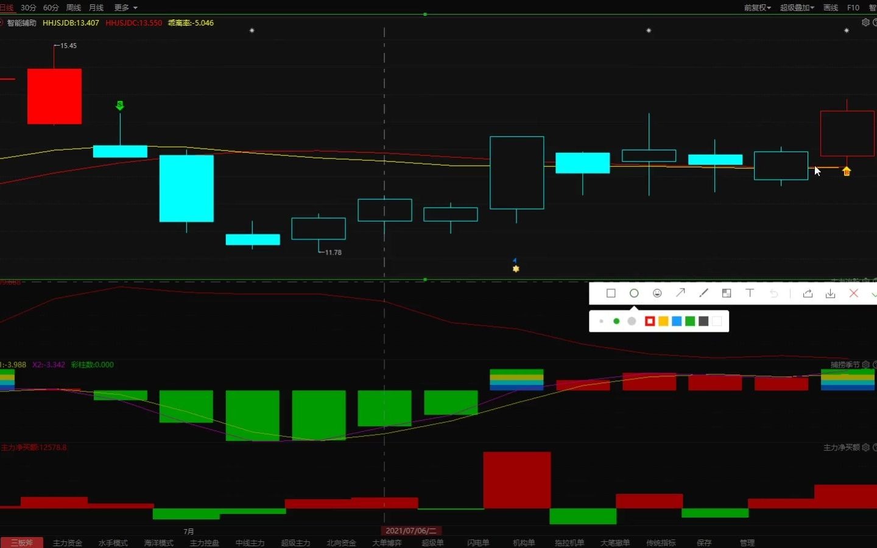Select the 三板斧 indicator tab
The width and height of the screenshot is (877, 548).
coord(22,543)
